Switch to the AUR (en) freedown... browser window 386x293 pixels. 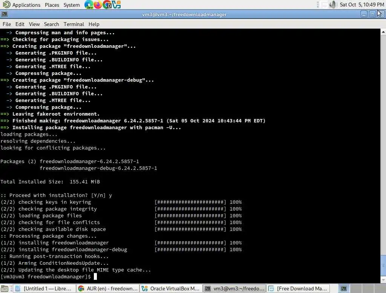coord(108,288)
